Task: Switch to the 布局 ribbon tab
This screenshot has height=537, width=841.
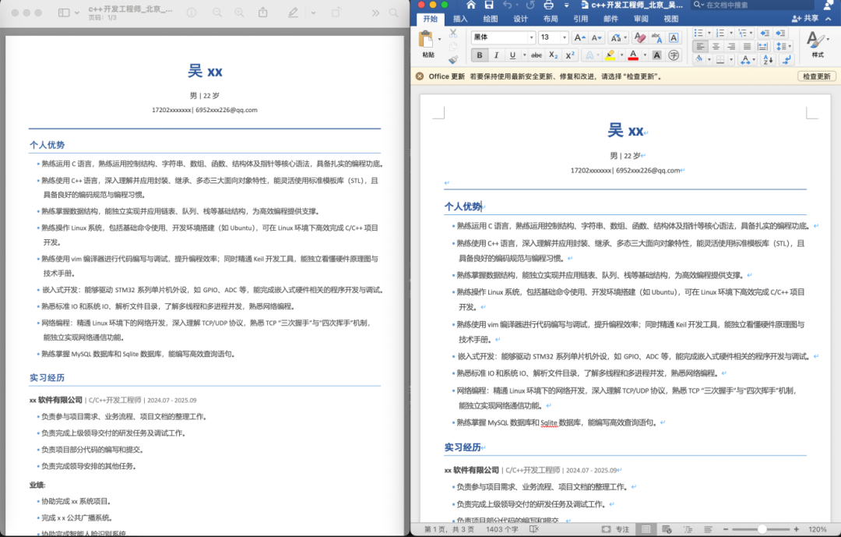Action: point(551,19)
